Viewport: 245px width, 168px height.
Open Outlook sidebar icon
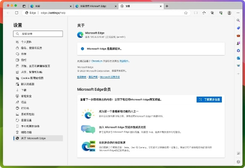238,58
